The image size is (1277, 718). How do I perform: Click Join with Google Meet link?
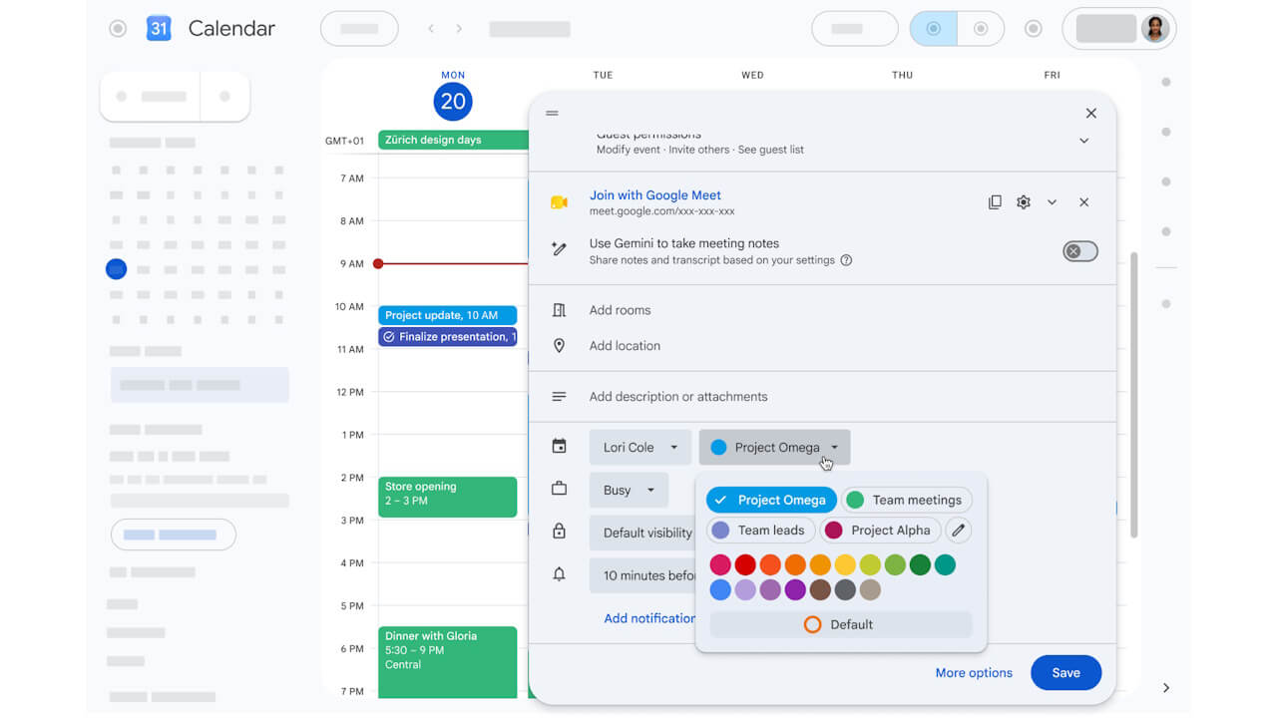point(654,195)
